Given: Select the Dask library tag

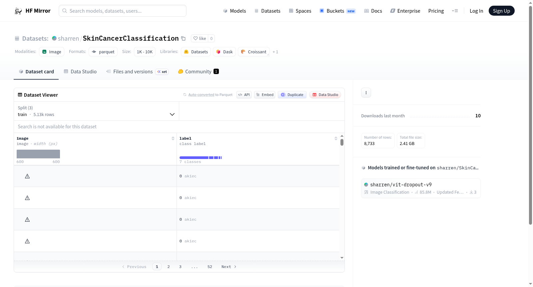Looking at the screenshot, I should 225,52.
